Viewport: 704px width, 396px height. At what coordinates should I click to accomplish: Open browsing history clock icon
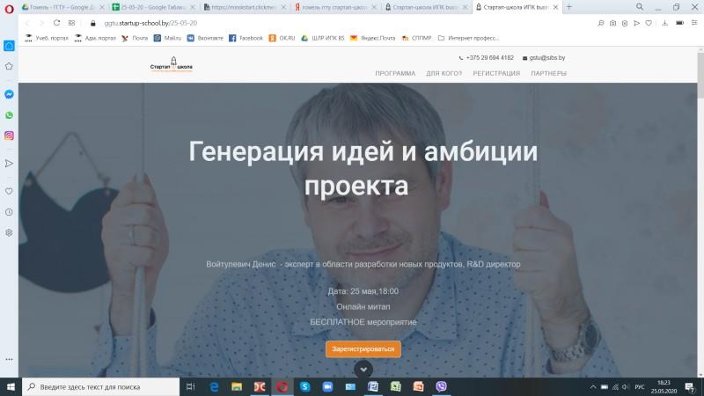(9, 212)
